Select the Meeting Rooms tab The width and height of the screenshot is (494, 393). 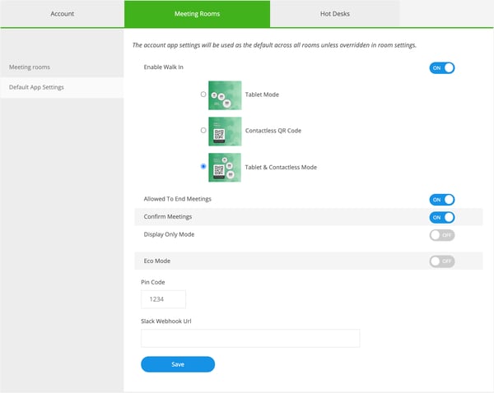point(197,14)
